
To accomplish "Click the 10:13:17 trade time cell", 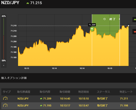I will tap(65, 105).
